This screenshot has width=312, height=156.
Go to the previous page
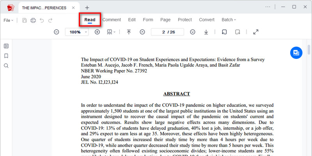point(142,32)
